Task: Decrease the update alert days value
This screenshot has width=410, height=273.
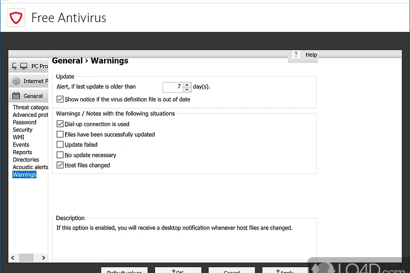Action: (x=187, y=90)
